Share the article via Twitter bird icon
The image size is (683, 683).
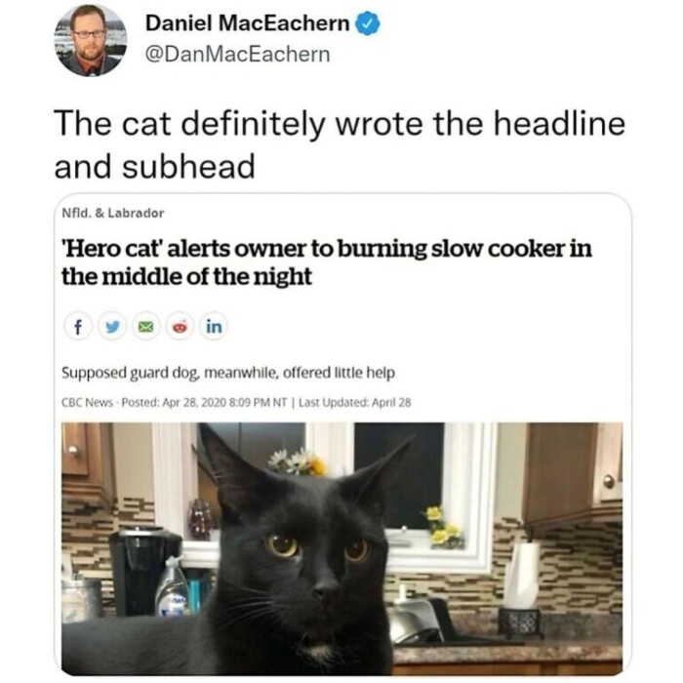112,326
